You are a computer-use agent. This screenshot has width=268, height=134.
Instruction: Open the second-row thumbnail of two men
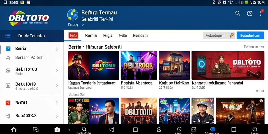point(93,111)
